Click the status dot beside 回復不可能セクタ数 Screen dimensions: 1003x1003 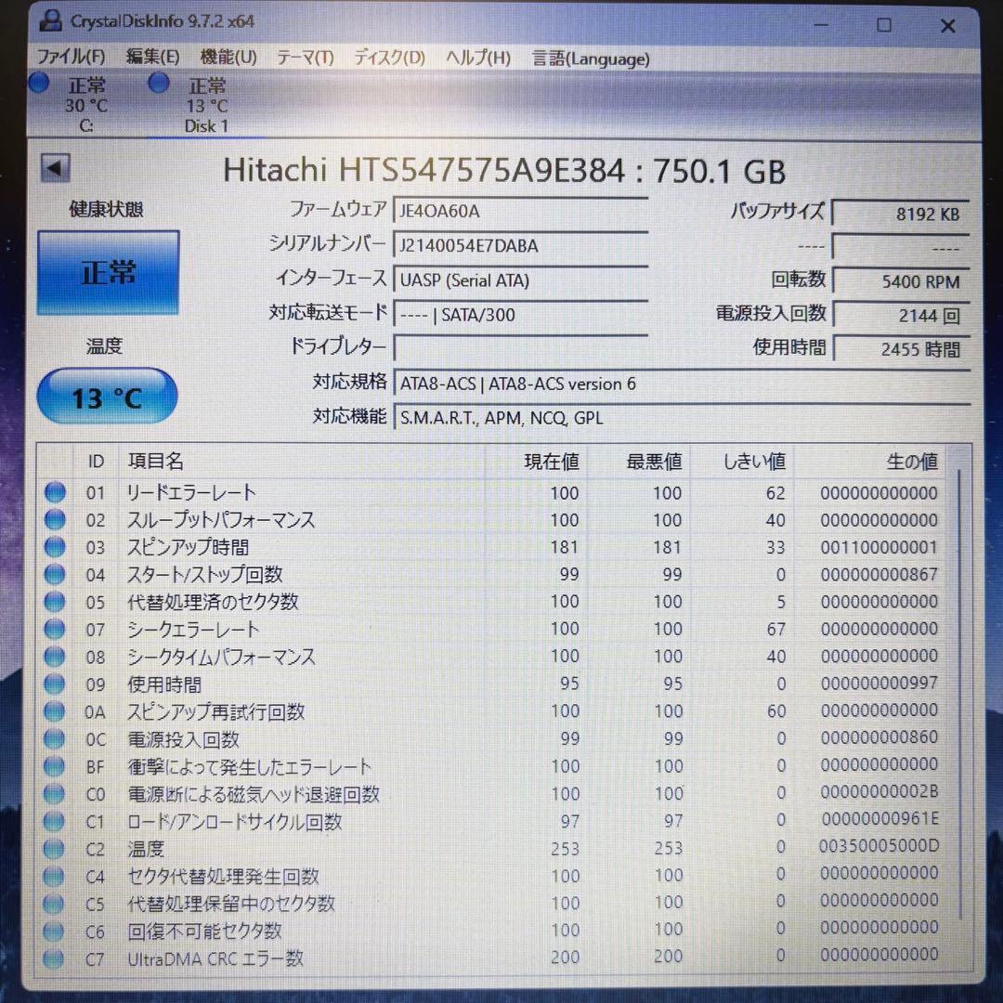click(54, 931)
